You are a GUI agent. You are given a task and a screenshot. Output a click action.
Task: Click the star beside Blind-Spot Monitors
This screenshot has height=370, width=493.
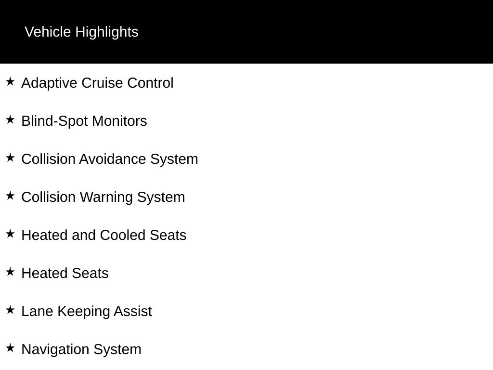pos(10,119)
